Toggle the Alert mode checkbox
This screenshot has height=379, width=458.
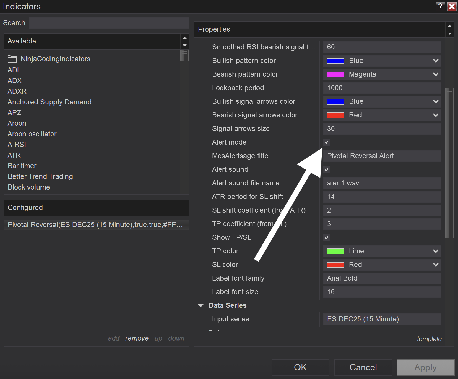[x=327, y=142]
